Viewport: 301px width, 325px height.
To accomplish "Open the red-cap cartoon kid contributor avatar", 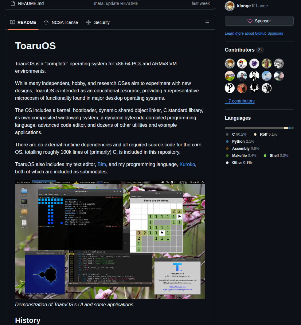I will point(242,64).
